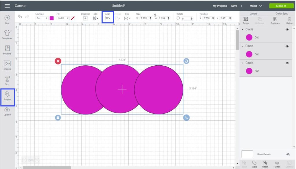Switch to the Color Sync tab
Image resolution: width=296 pixels, height=169 pixels.
tap(282, 14)
